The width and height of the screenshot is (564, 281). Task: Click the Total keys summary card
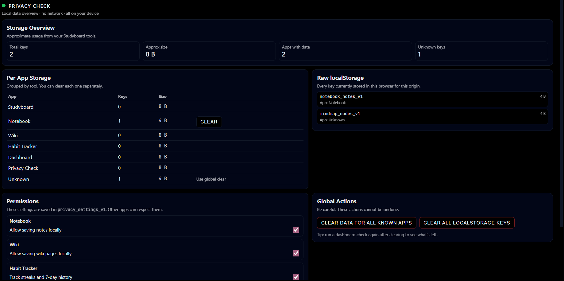tap(73, 51)
